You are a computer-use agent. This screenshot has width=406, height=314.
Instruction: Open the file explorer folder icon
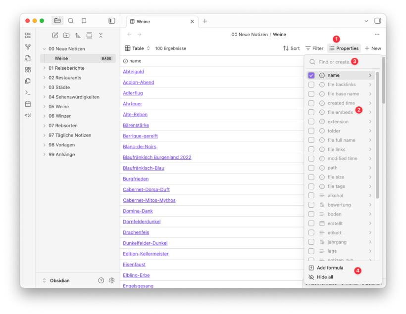click(x=57, y=21)
